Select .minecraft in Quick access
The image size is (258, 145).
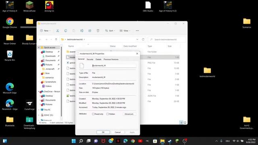tap(50, 69)
